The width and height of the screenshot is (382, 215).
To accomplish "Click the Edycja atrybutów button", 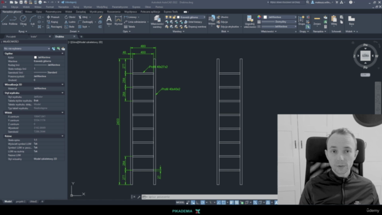I will tap(228, 26).
